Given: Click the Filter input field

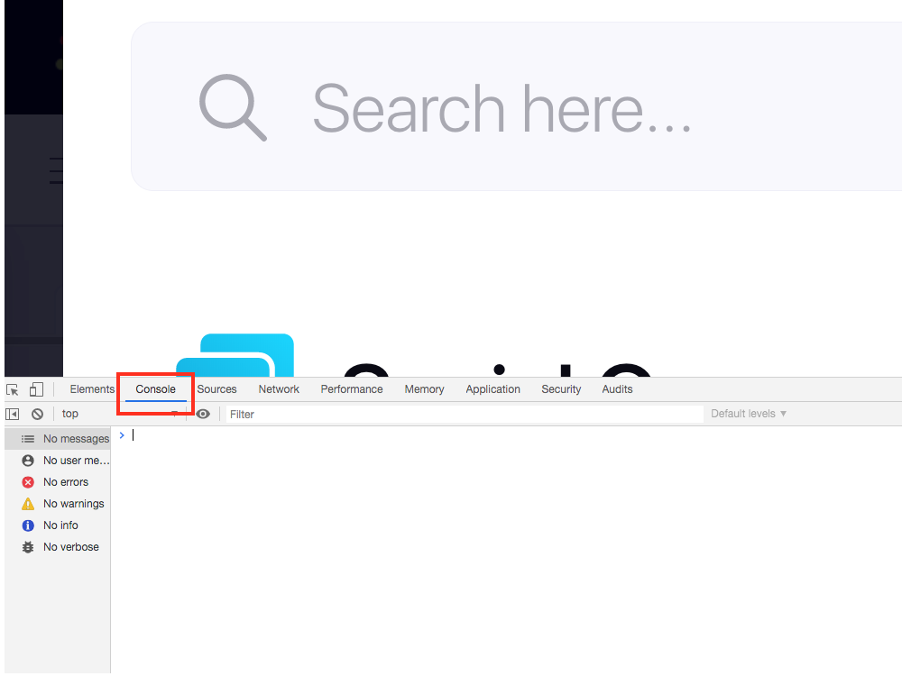Looking at the screenshot, I should [465, 415].
